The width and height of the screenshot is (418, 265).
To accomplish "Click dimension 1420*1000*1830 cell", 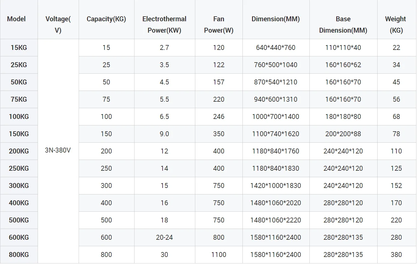I will [275, 186].
